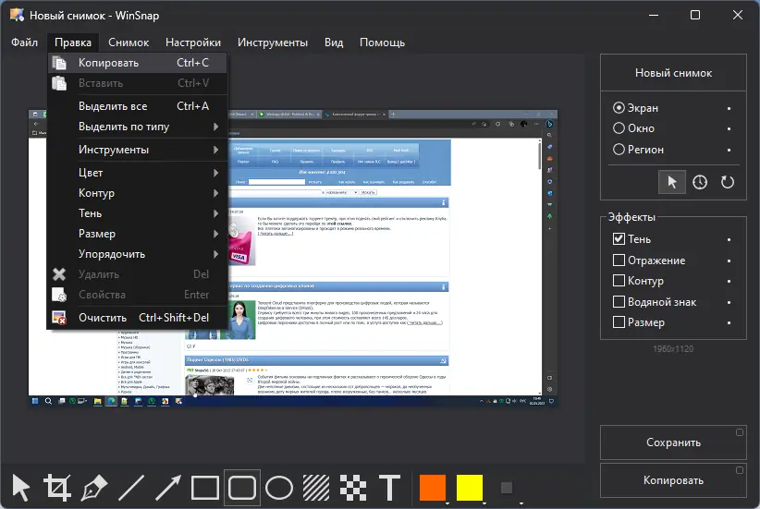Choose Выделить все menu item

tap(137, 106)
